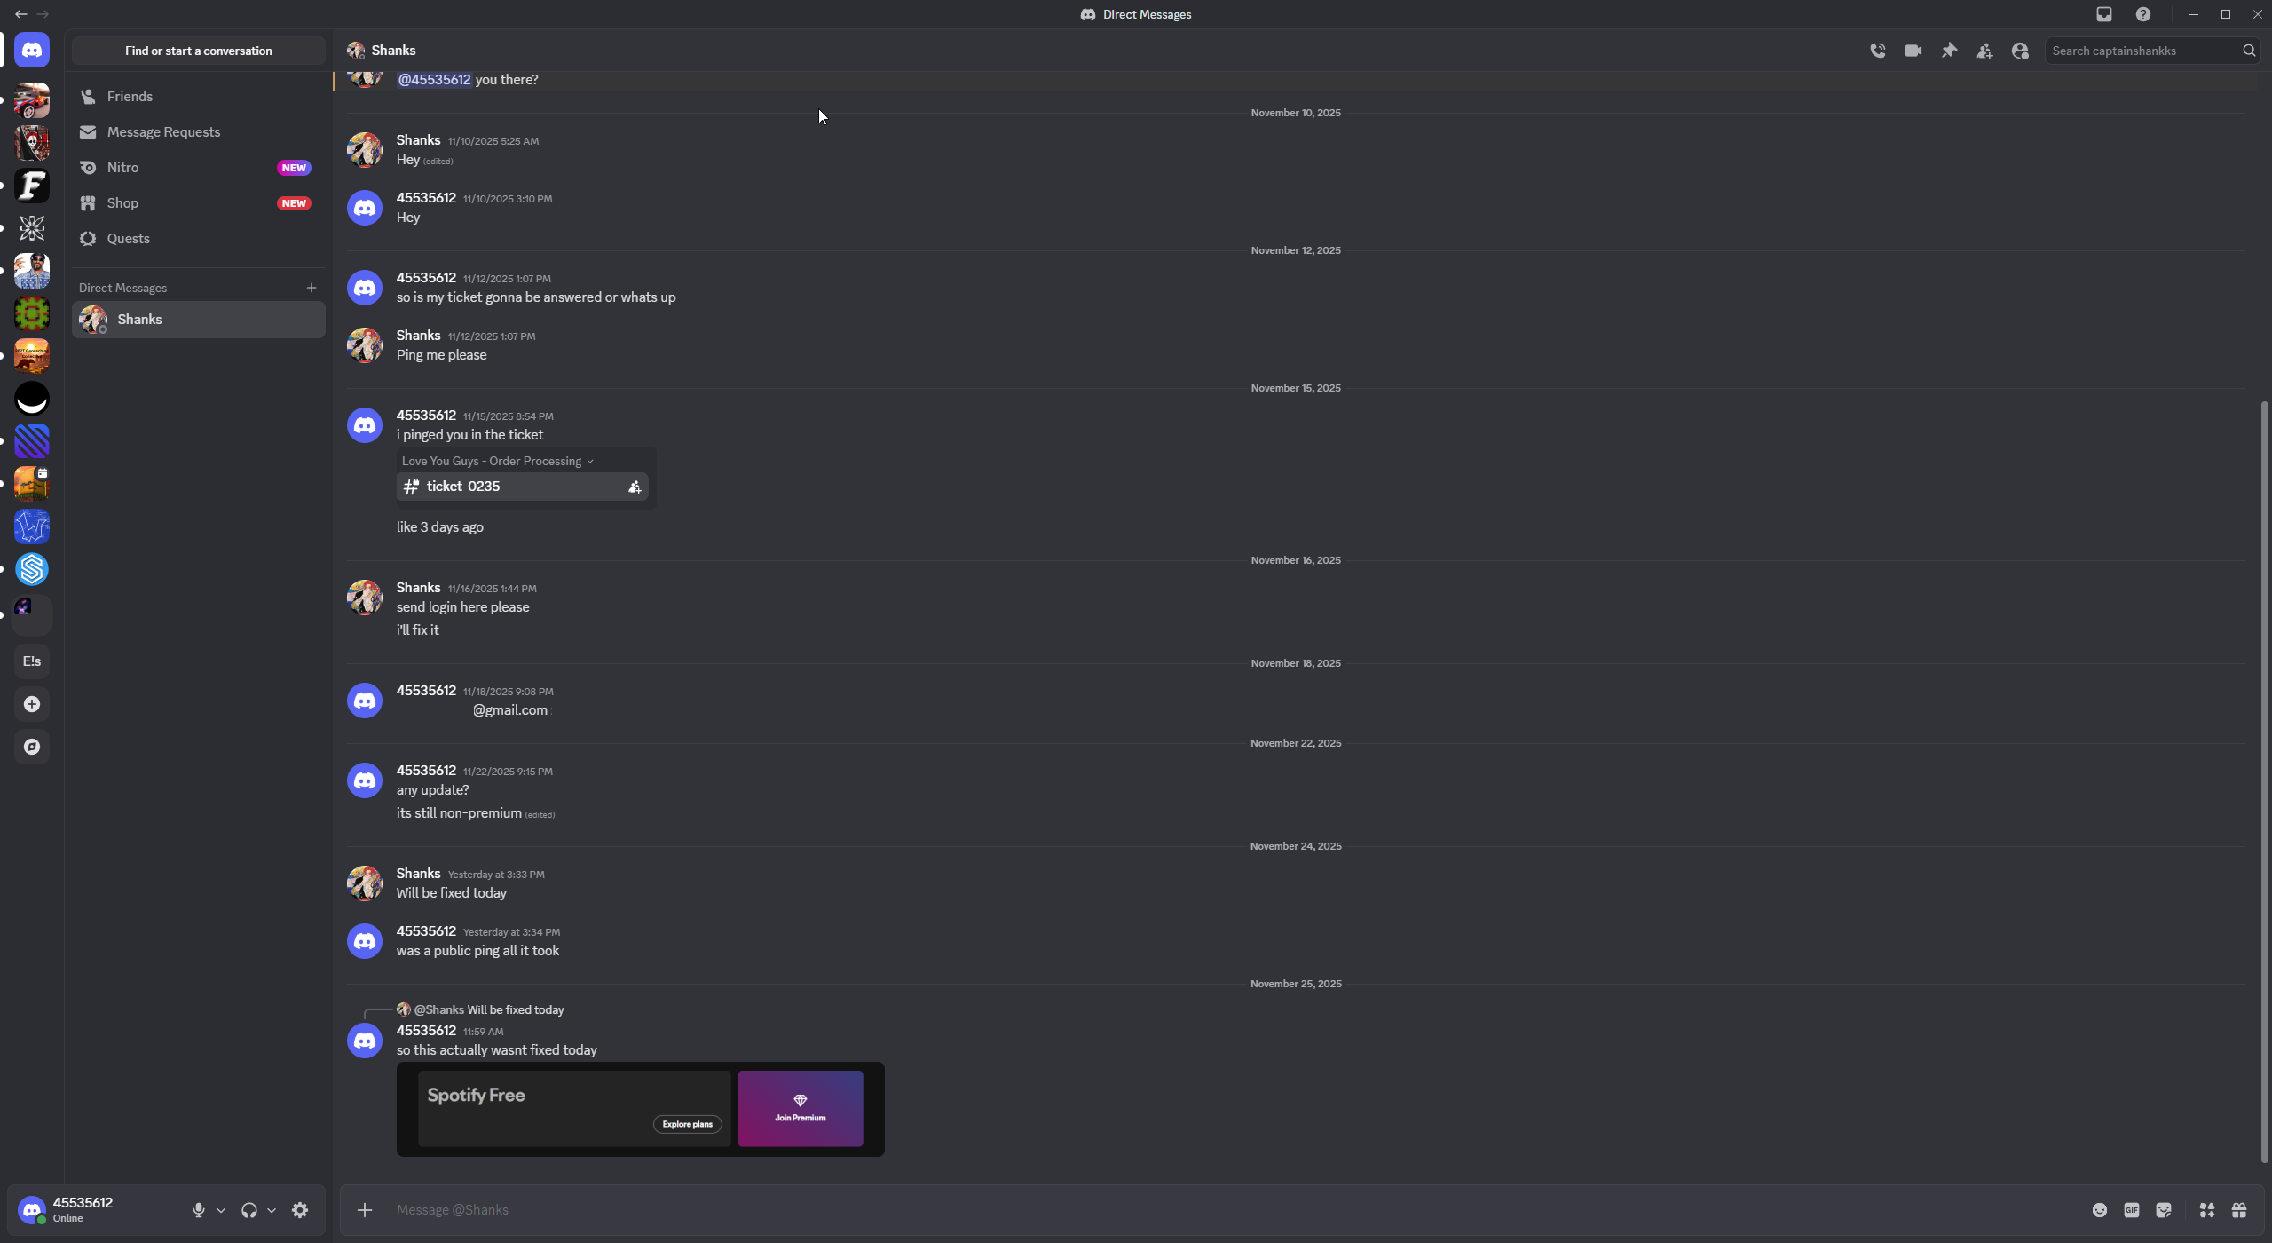Start a voice call with Shanks
Screen dimensions: 2272x1243
[x=1877, y=51]
